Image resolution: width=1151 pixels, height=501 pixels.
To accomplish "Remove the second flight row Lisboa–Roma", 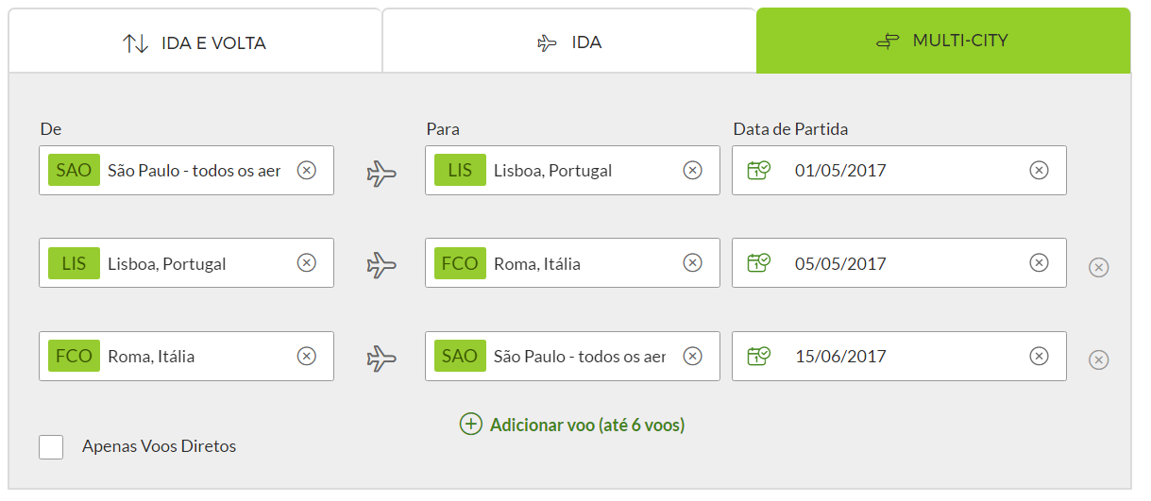I will coord(1098,267).
